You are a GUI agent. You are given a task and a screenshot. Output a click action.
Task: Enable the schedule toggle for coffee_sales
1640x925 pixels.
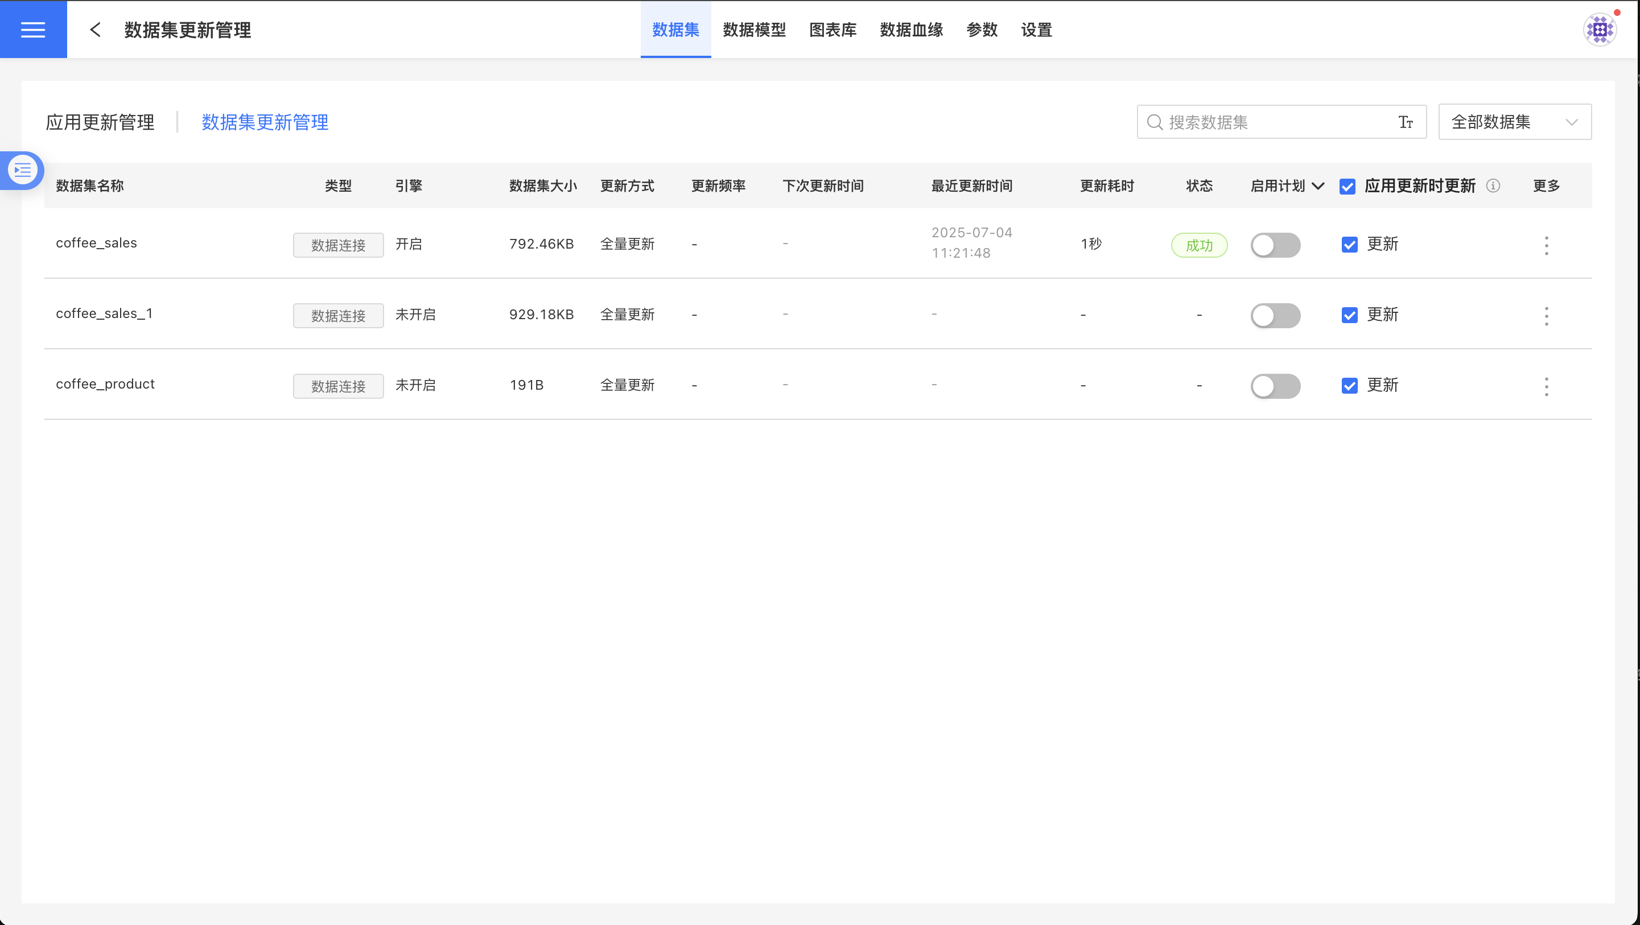pyautogui.click(x=1275, y=245)
